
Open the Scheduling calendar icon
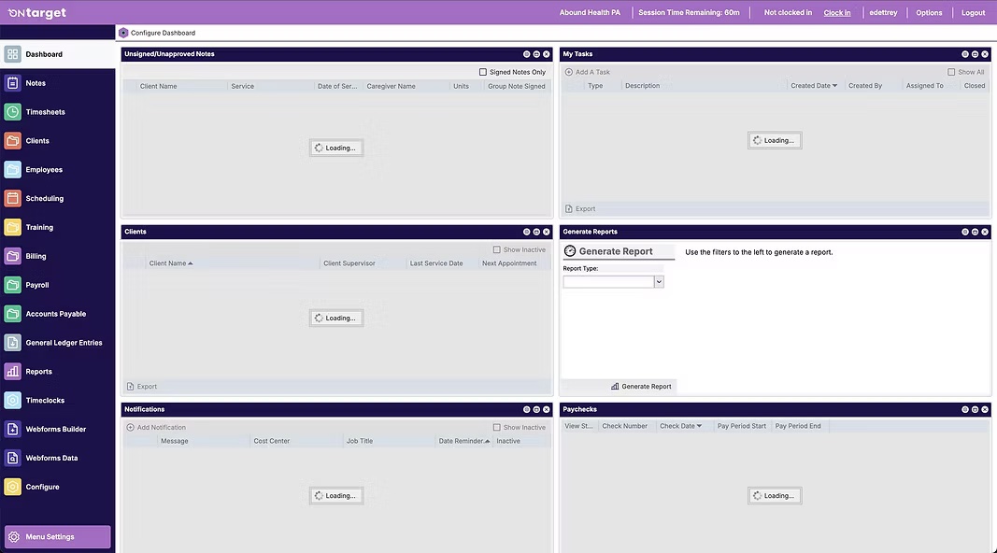pos(13,198)
